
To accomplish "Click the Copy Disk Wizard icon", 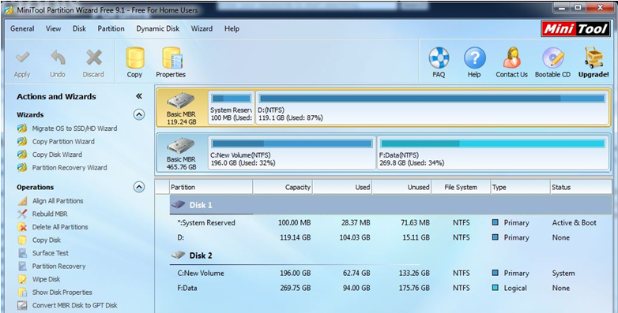I will (22, 155).
